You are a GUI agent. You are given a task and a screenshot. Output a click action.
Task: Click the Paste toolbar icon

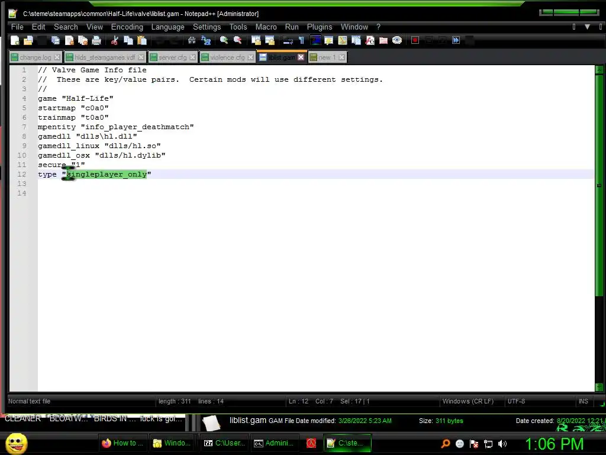(142, 40)
